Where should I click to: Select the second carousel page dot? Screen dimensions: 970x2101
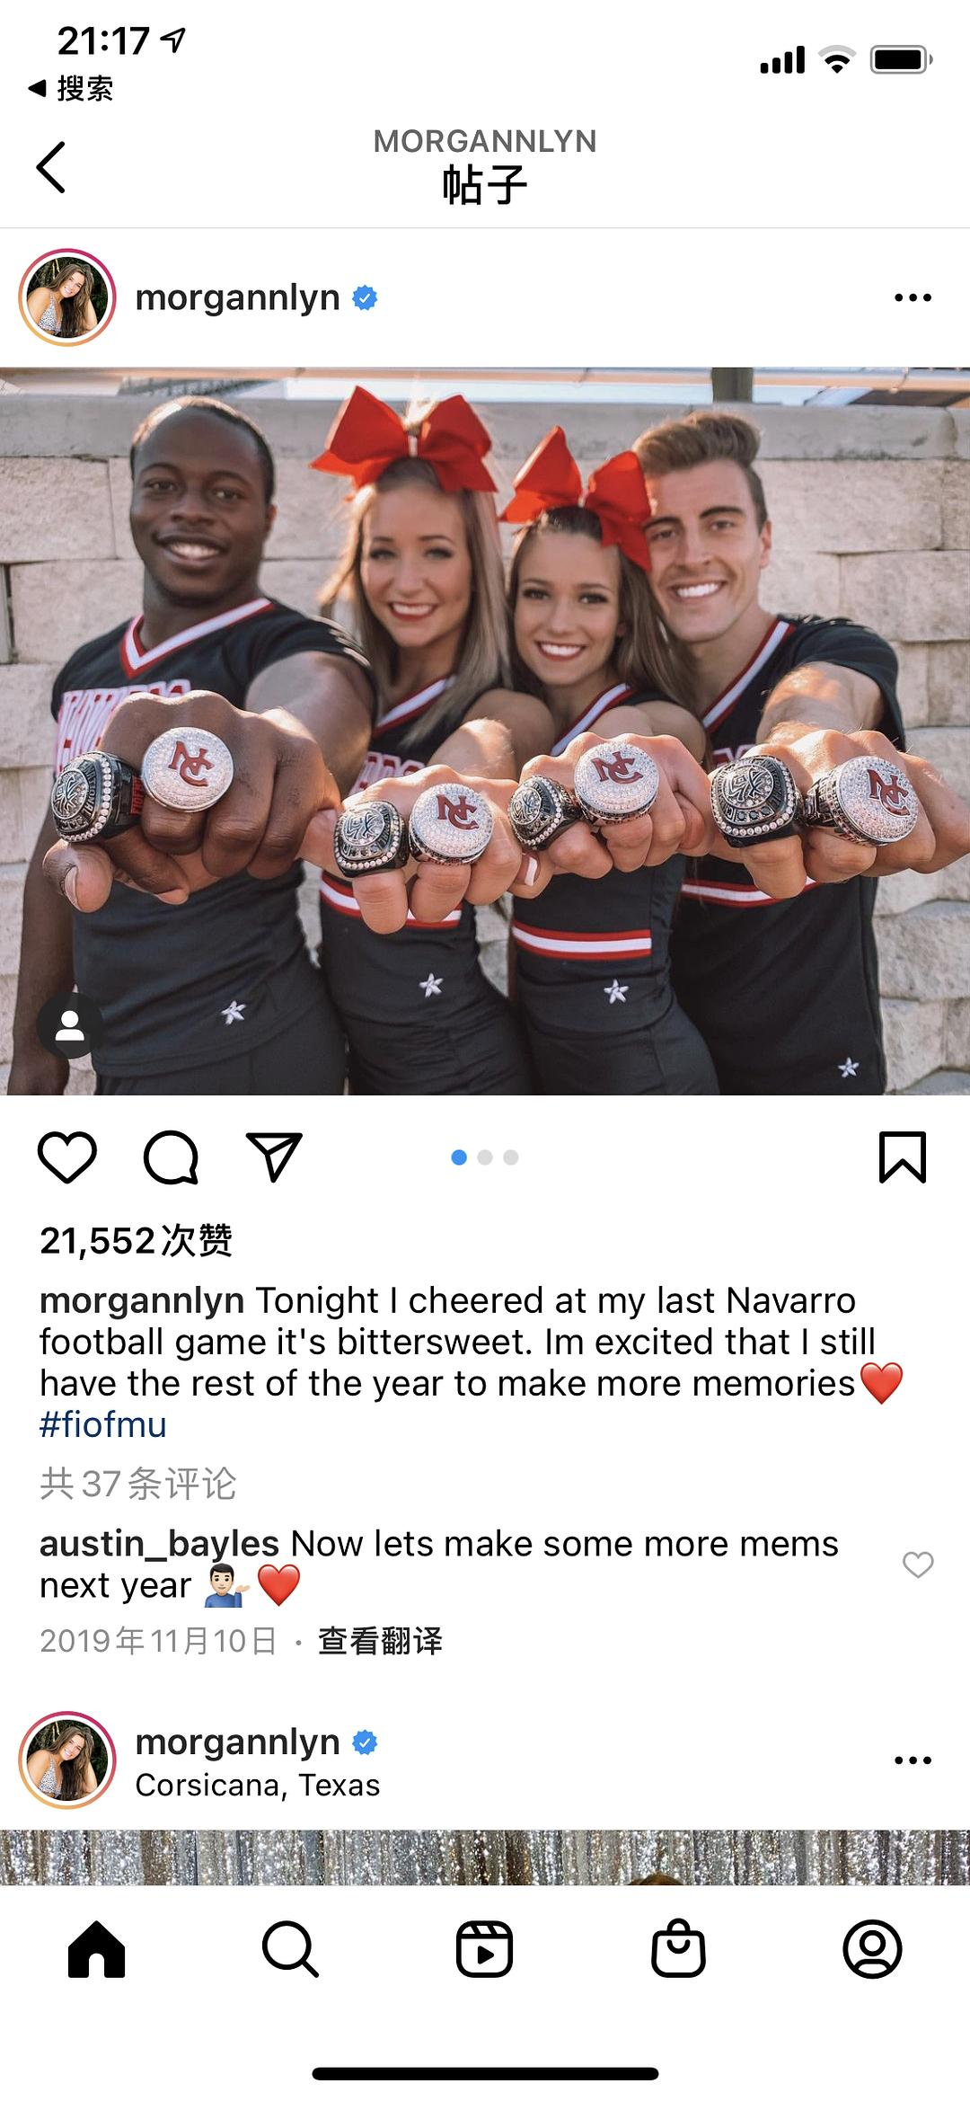point(485,1157)
